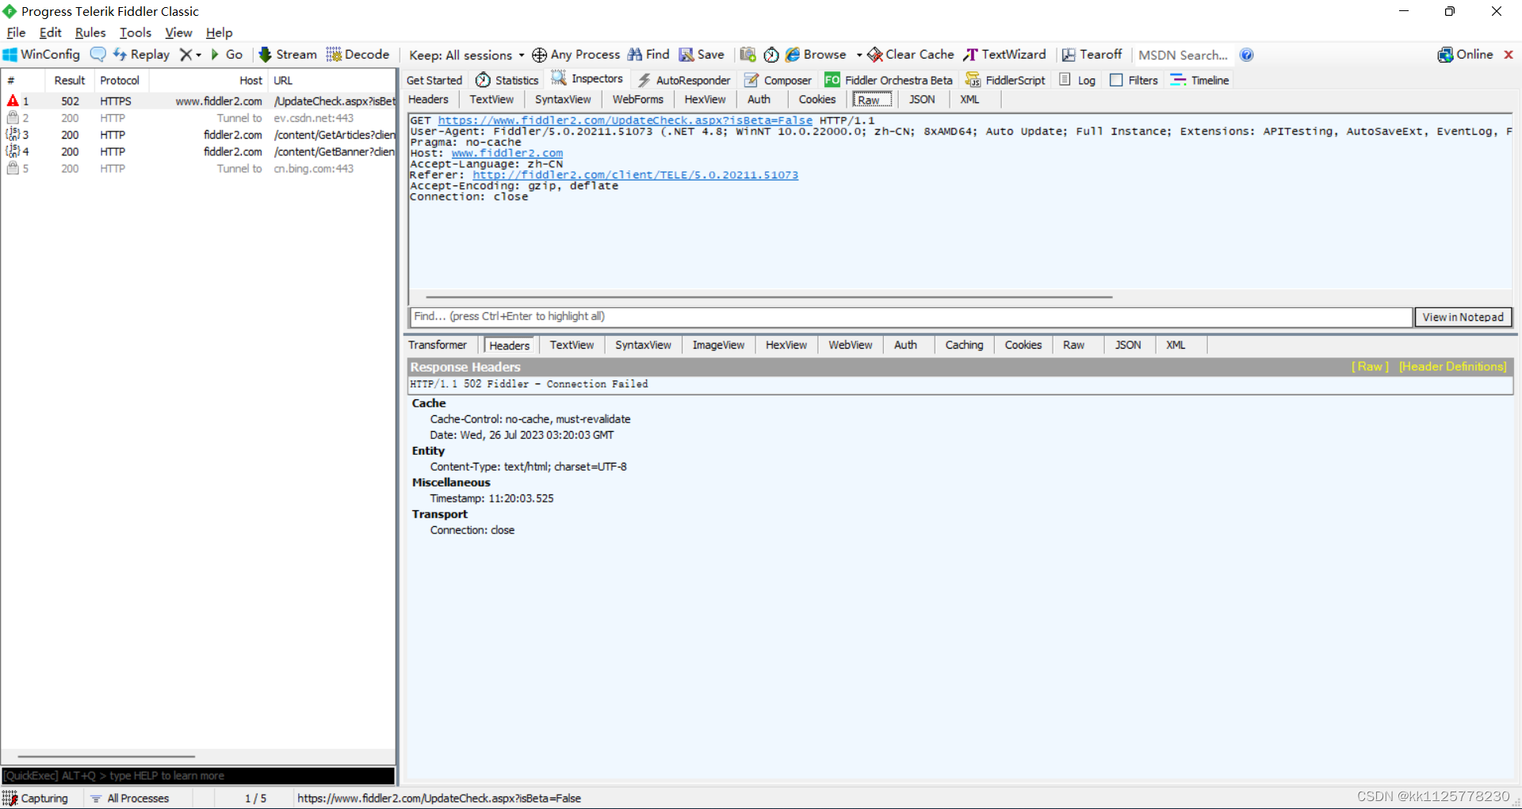Open the Get Started tab

(434, 80)
